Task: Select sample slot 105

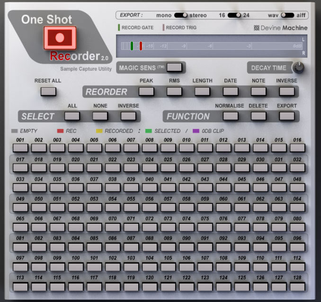Action: tap(168, 267)
